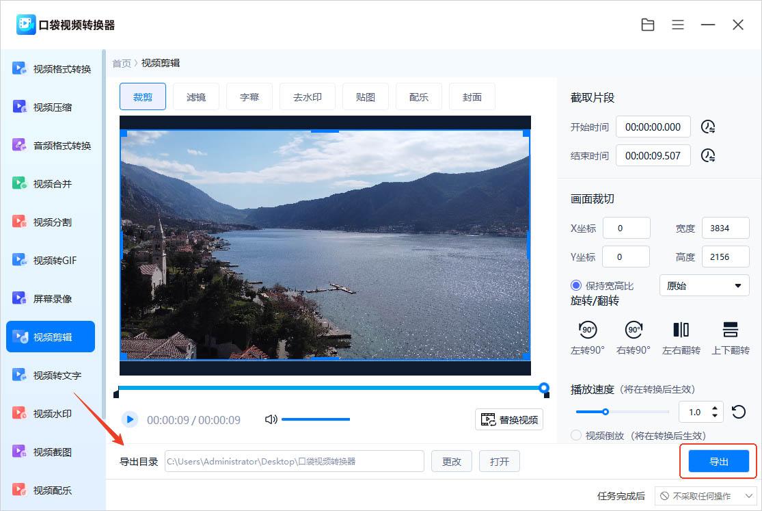762x511 pixels.
Task: Click the 导出 export button
Action: 719,461
